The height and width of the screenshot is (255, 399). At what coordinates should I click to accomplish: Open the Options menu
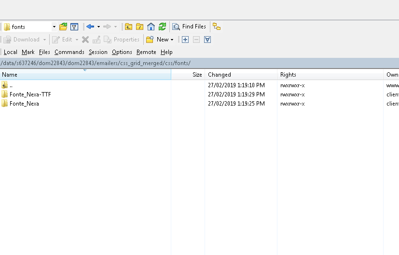tap(122, 52)
